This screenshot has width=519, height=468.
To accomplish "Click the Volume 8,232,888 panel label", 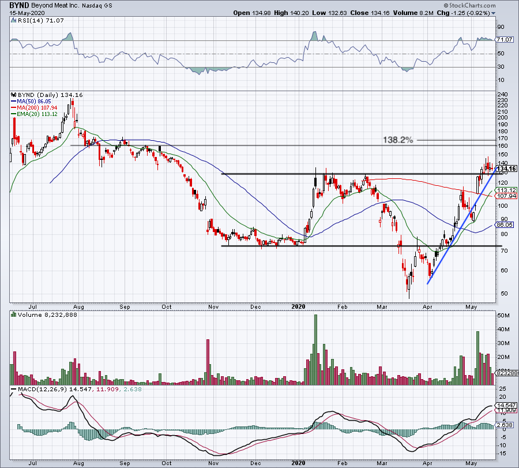I will (x=47, y=315).
